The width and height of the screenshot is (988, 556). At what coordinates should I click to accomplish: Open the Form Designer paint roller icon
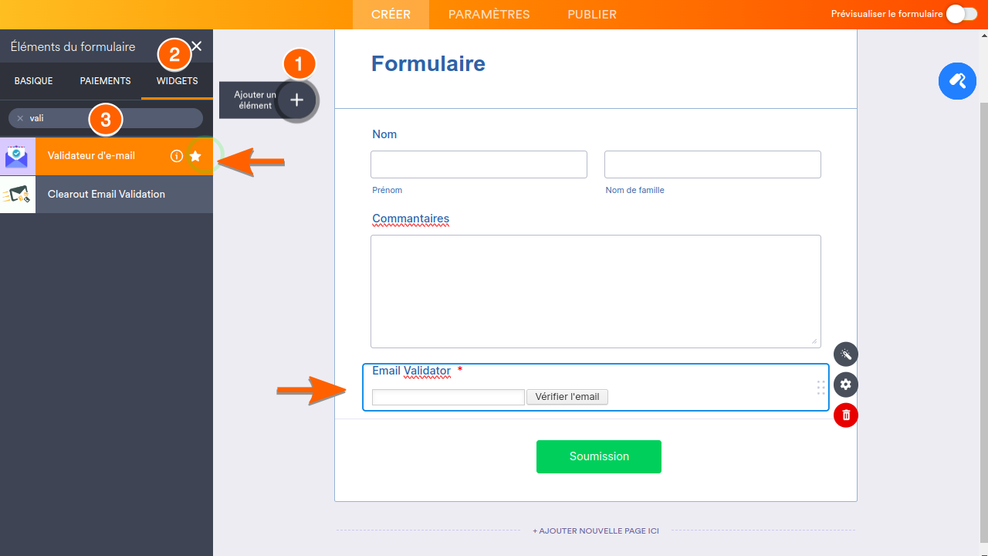pos(957,81)
